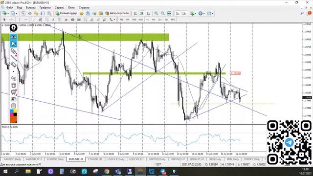The image size is (313, 176).
Task: Select the eraser in pen toolbar
Action: click(x=14, y=65)
